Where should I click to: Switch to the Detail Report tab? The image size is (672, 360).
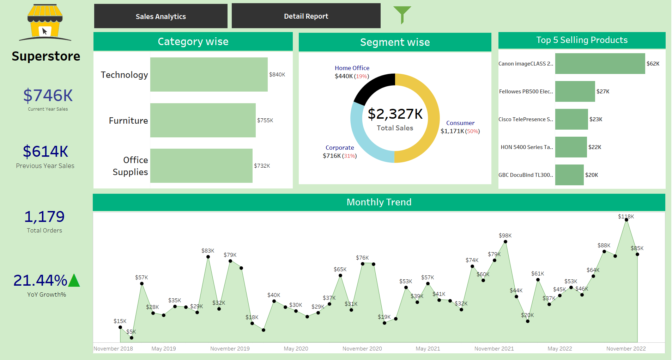306,16
